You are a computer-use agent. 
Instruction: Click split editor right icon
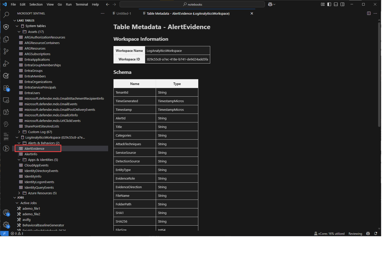[369, 13]
